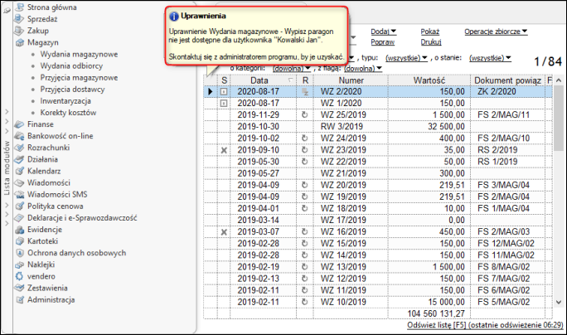Image resolution: width=567 pixels, height=335 pixels.
Task: Open the typu (wszystkie) filter dropdown
Action: point(406,58)
